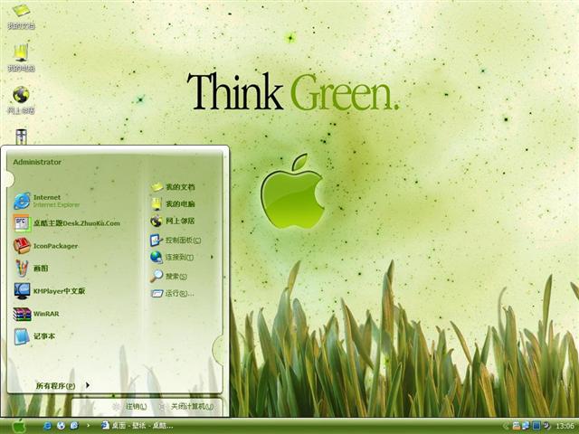579x434 pixels.
Task: Show hidden system tray icons arrow
Action: point(505,426)
